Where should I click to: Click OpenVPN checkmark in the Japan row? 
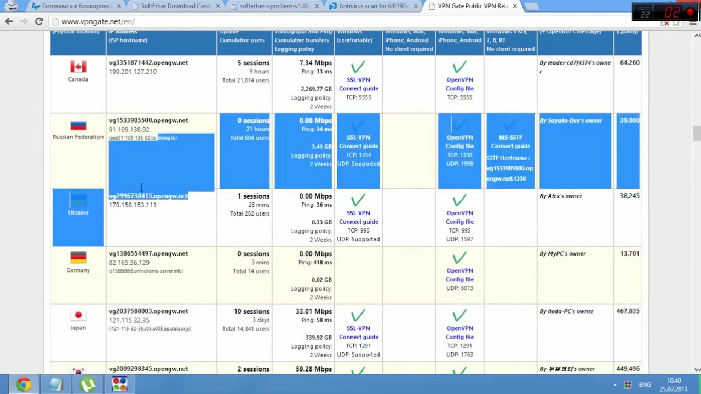(459, 316)
